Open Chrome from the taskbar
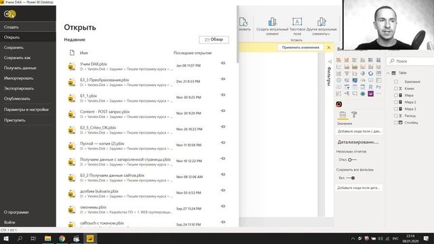Viewport: 434px width, 244px height. pyautogui.click(x=62, y=239)
